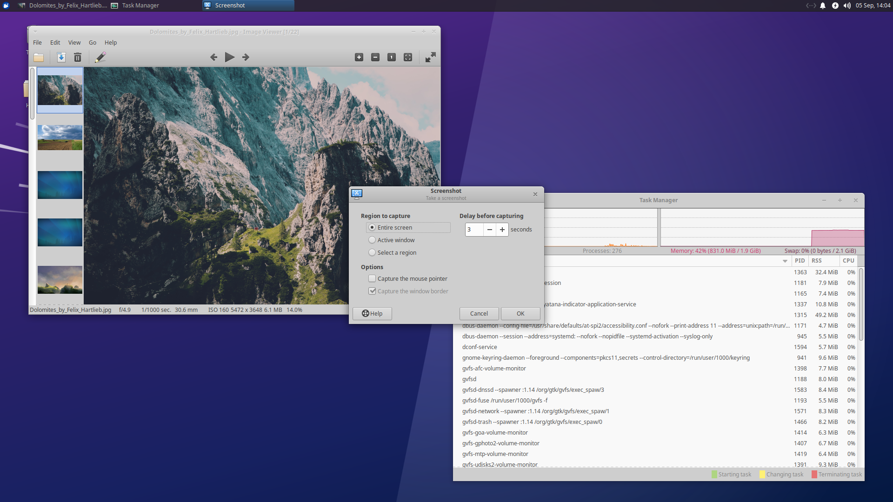Open the image editing tool
Screen dimensions: 893x502
click(x=100, y=57)
